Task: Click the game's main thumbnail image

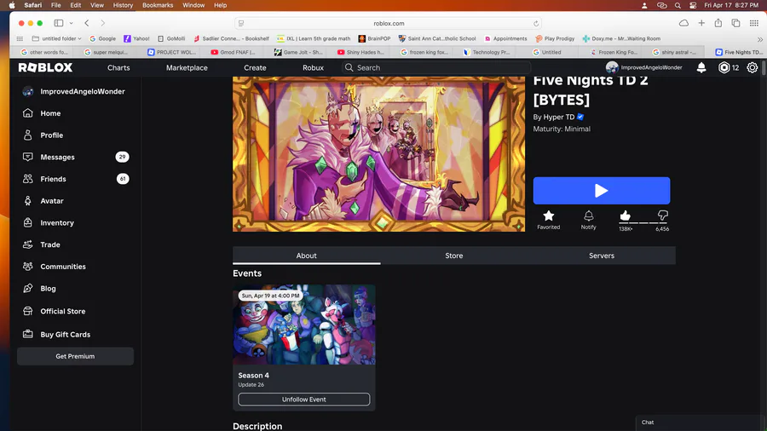Action: 378,154
